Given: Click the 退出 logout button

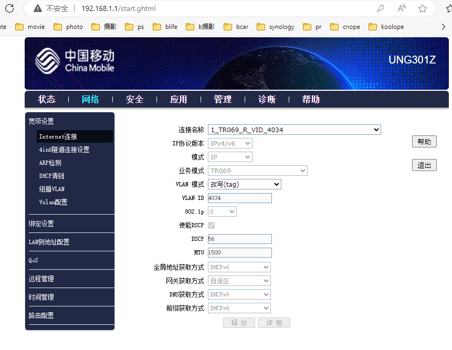Looking at the screenshot, I should point(424,165).
